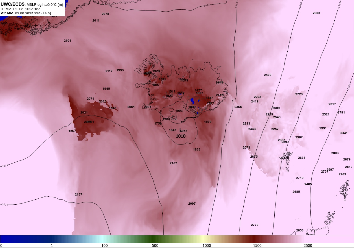This screenshot has height=248, width=354.
Task: Click the 2415 value at Iceland's east coast
Action: 220,95
